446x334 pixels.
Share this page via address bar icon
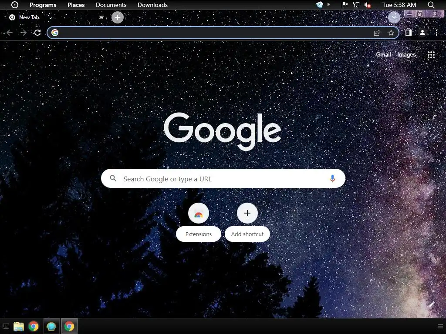[x=377, y=33]
